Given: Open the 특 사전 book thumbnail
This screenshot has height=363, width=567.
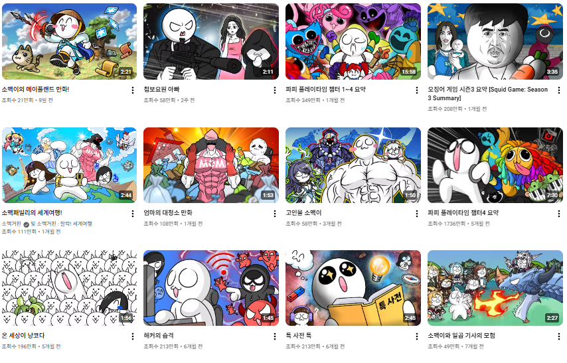Looking at the screenshot, I should [x=353, y=288].
